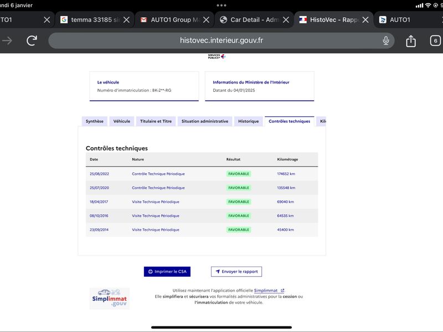Image resolution: width=443 pixels, height=332 pixels.
Task: Open the Synthèse tab
Action: pyautogui.click(x=95, y=121)
